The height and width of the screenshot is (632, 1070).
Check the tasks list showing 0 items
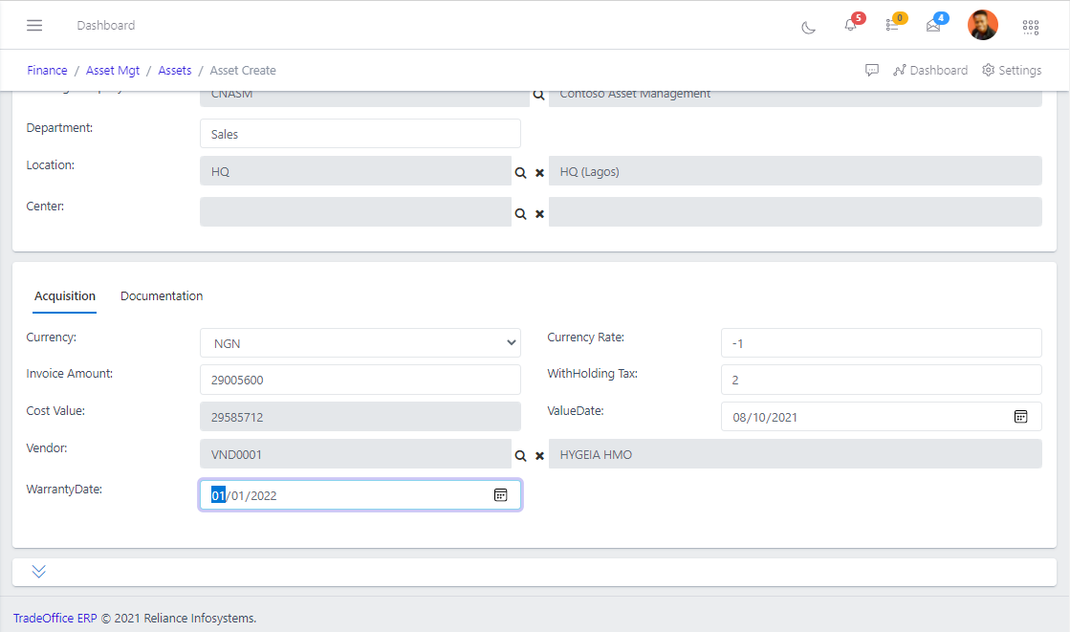click(893, 26)
